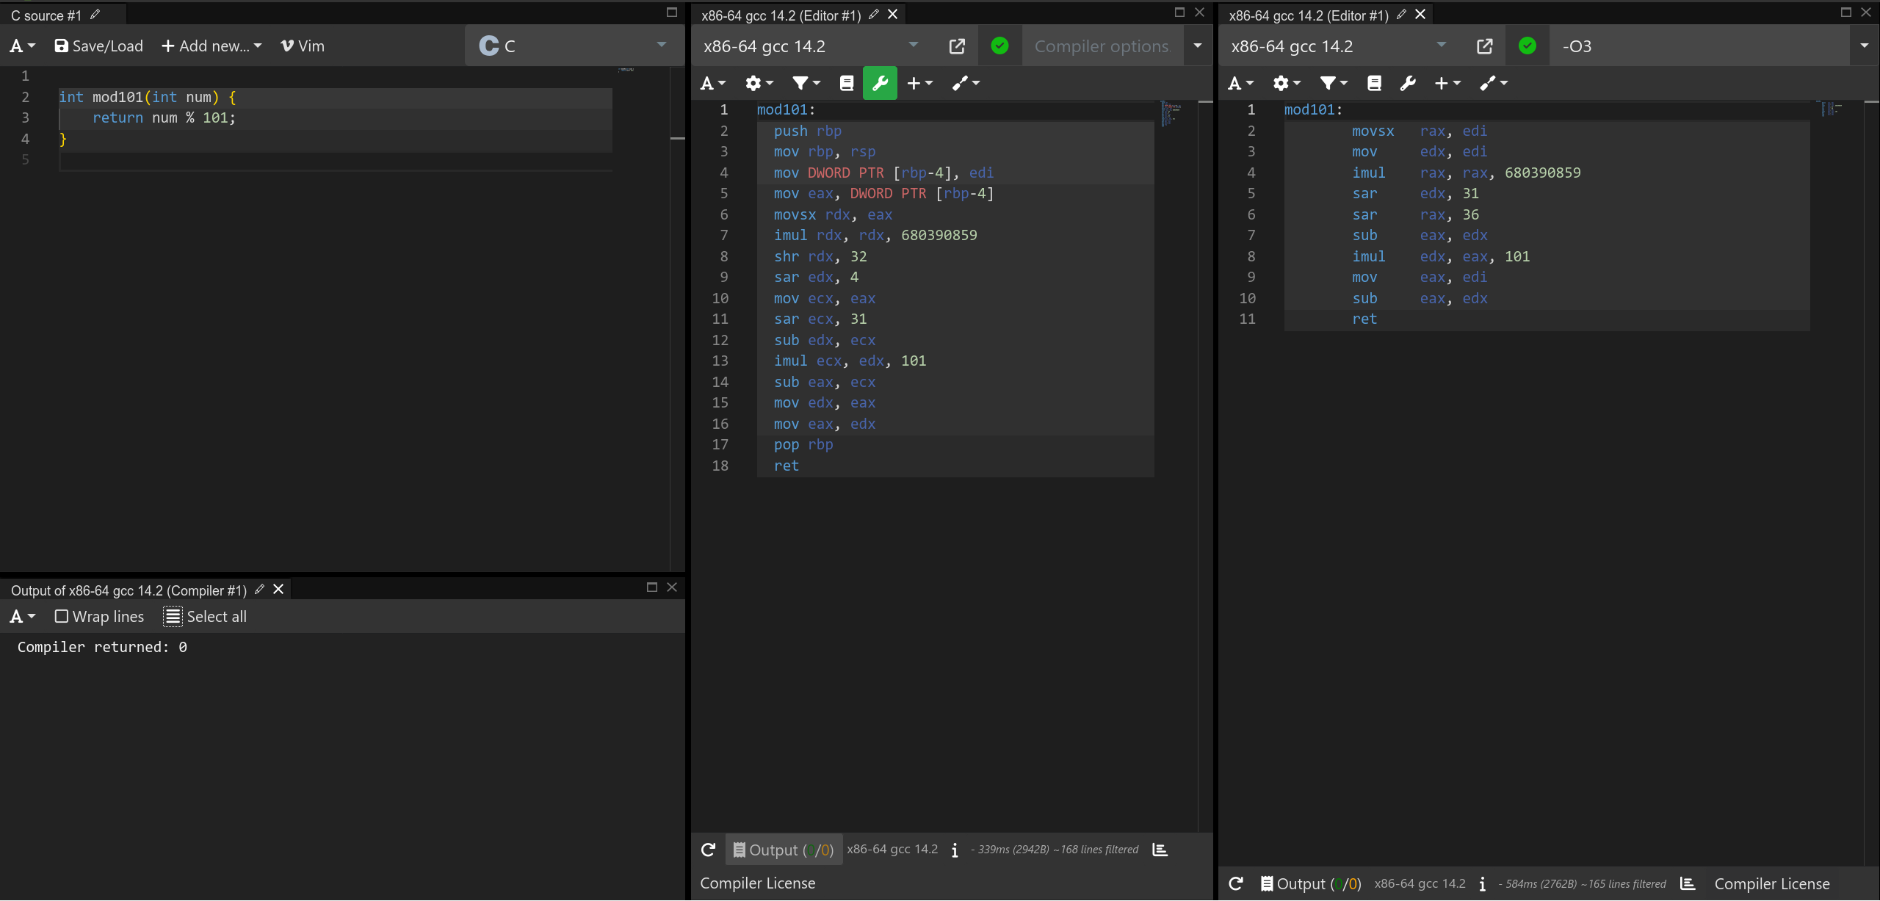
Task: Open Add new plus menu in right compiler pane
Action: tap(1447, 83)
